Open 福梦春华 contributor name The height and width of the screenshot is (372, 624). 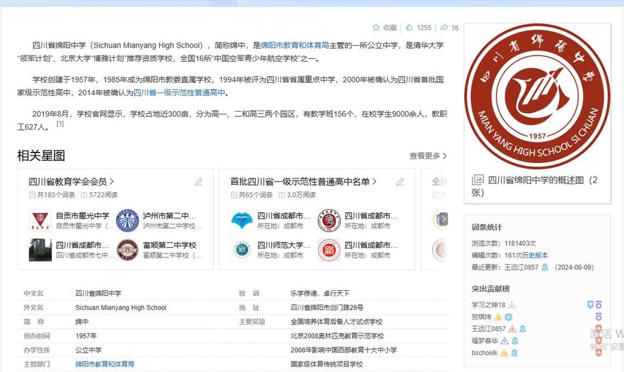tap(484, 341)
